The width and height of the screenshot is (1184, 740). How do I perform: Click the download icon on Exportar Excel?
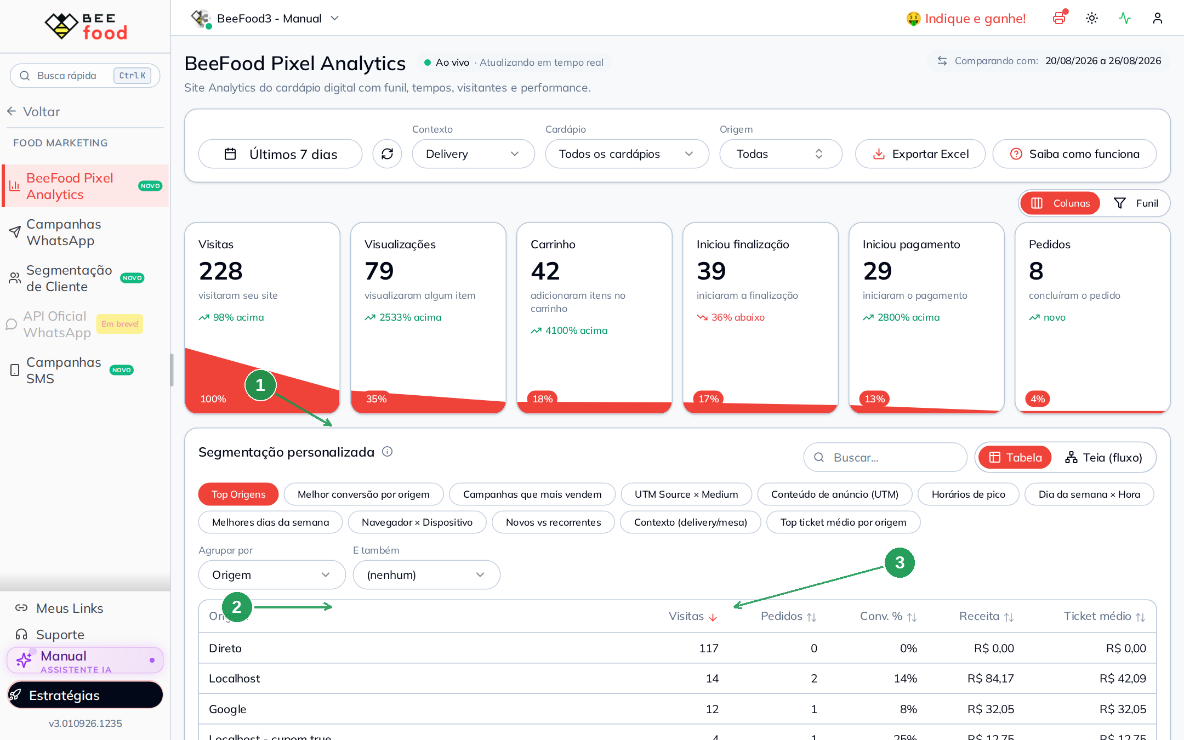[879, 154]
